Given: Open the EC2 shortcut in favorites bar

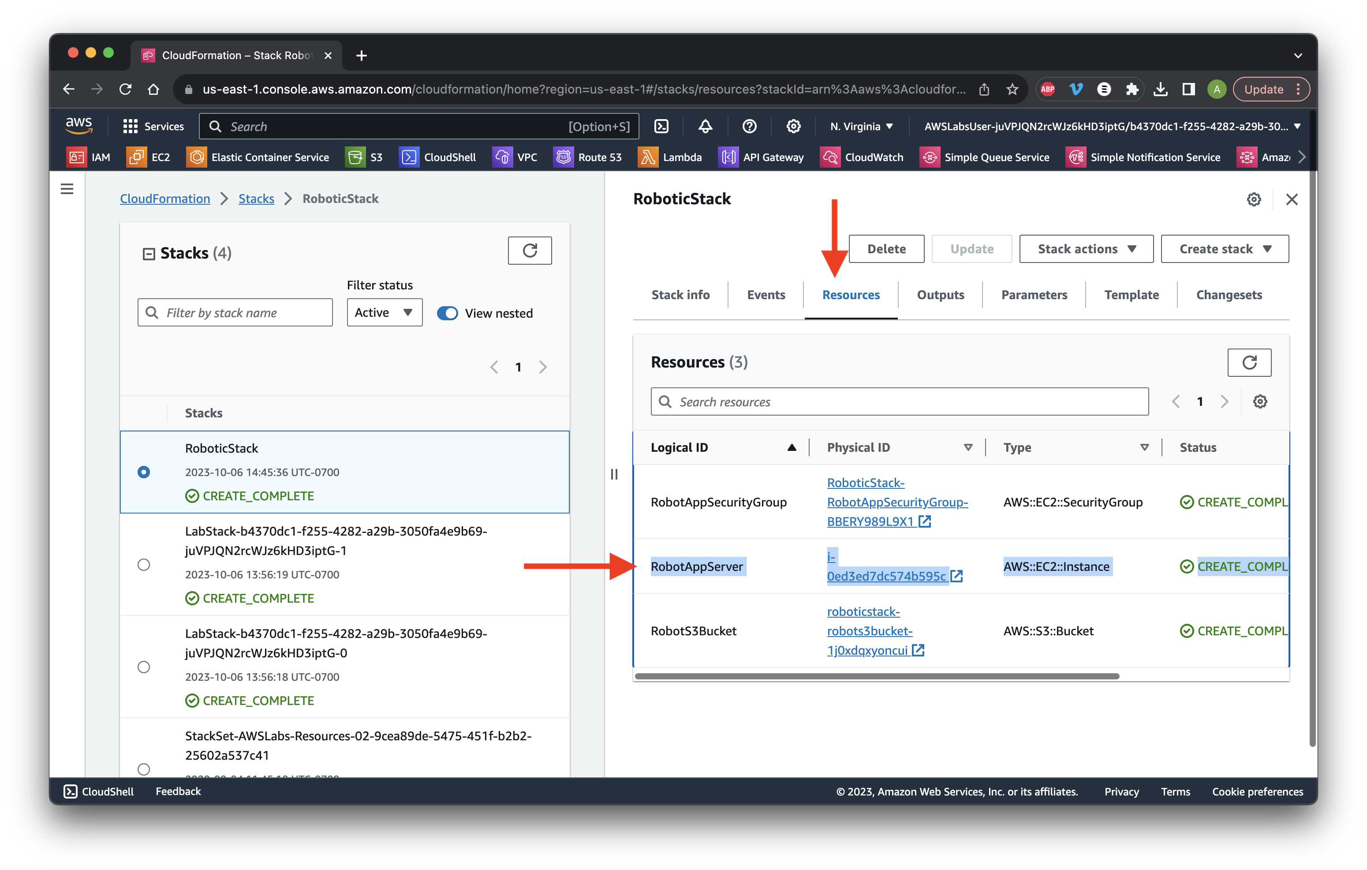Looking at the screenshot, I should pos(148,157).
